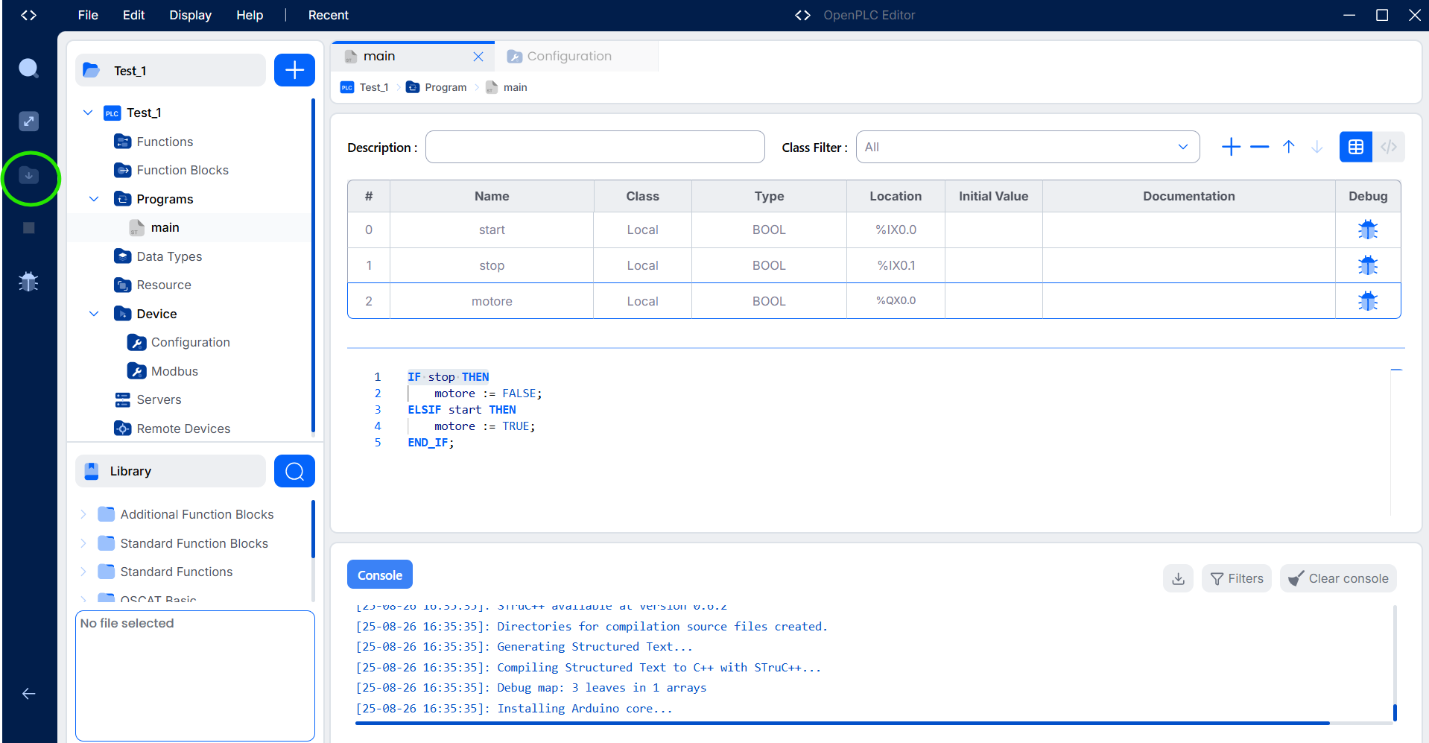This screenshot has height=743, width=1429.
Task: Click the OpenPLC logo icon at top-left
Action: tap(28, 15)
